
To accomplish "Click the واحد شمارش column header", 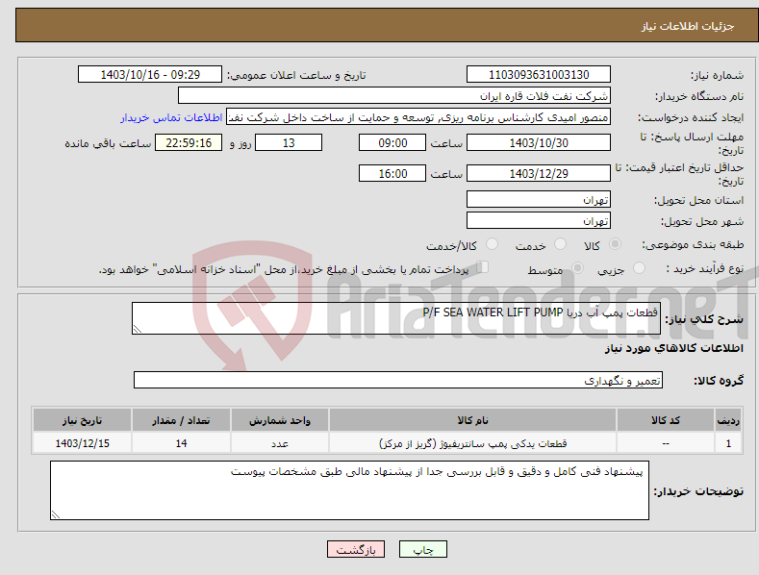I will click(280, 420).
